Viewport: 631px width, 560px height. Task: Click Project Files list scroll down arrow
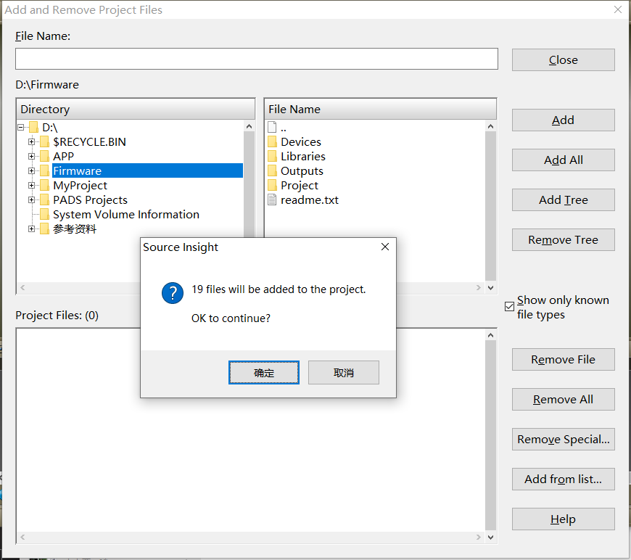click(x=490, y=537)
